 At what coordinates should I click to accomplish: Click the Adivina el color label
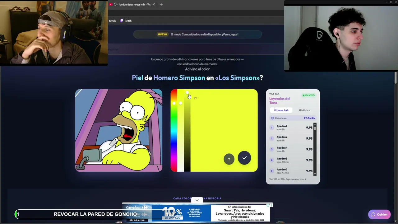coord(197,69)
